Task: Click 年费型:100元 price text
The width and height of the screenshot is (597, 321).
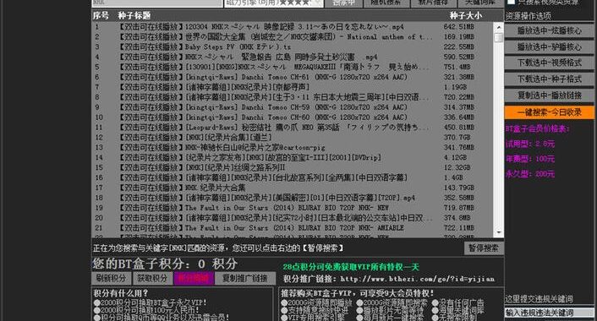Action: tap(530, 159)
